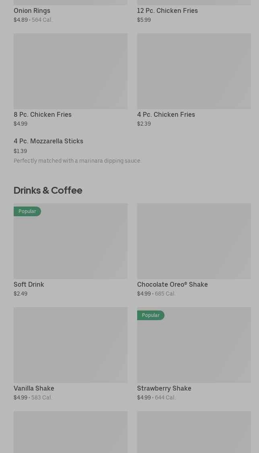
Task: Click the Strawberry Shake photo
Action: [x=194, y=349]
